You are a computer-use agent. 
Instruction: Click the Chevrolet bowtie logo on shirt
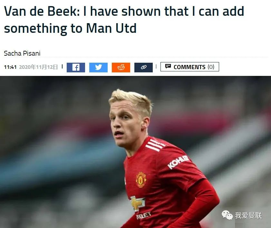(x=137, y=204)
